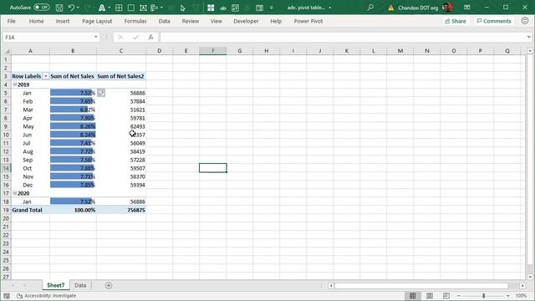Select cell with 62493 for May
Image resolution: width=535 pixels, height=301 pixels.
point(121,126)
